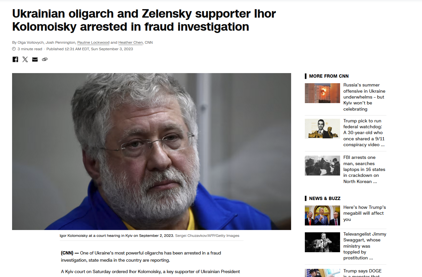Open Trump's megabill story thumbnail

[322, 215]
